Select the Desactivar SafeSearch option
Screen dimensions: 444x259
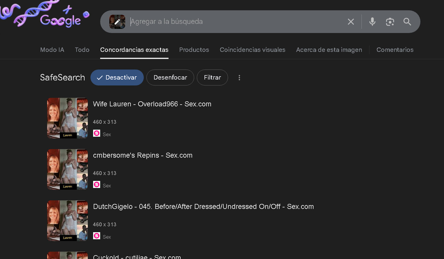point(117,77)
